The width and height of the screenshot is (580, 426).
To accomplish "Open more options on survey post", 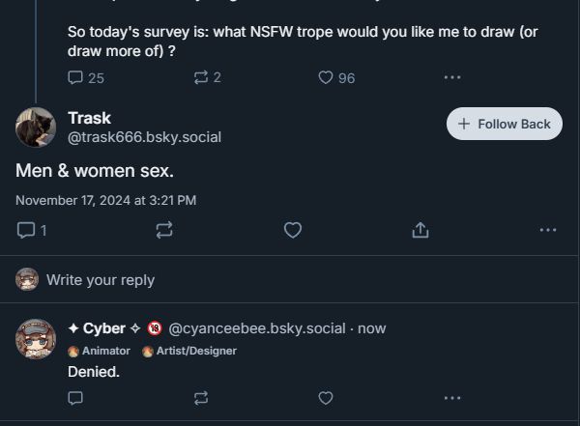I will pos(451,77).
